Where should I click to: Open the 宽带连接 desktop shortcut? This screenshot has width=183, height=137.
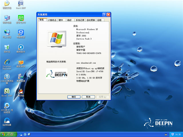click(x=21, y=78)
